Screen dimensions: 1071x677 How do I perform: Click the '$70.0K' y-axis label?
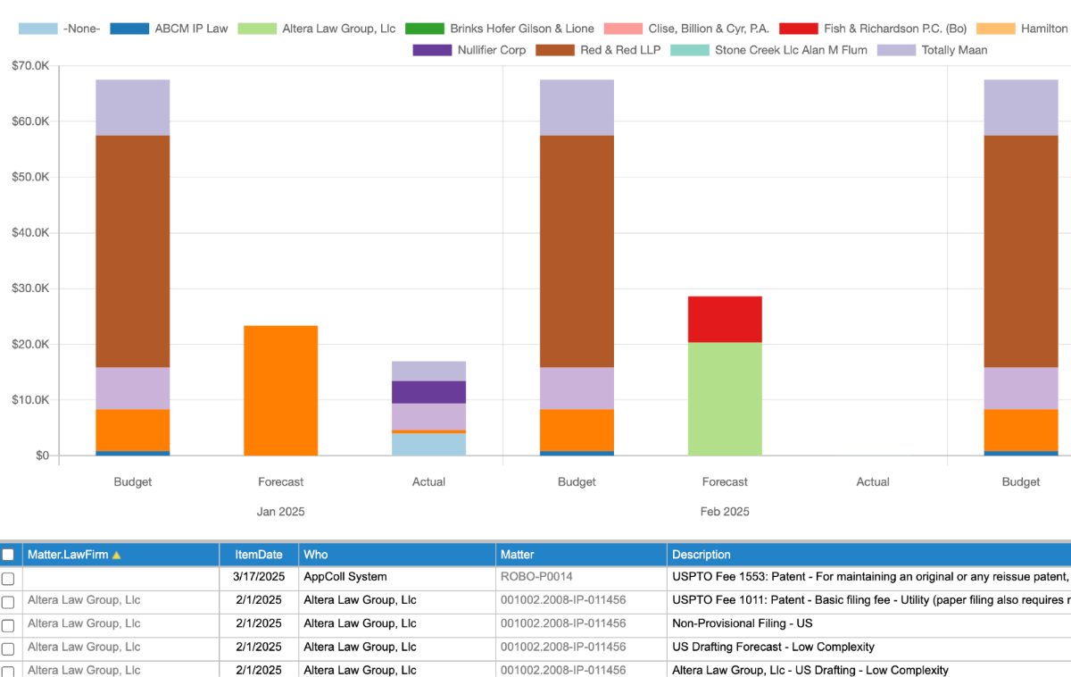point(29,65)
